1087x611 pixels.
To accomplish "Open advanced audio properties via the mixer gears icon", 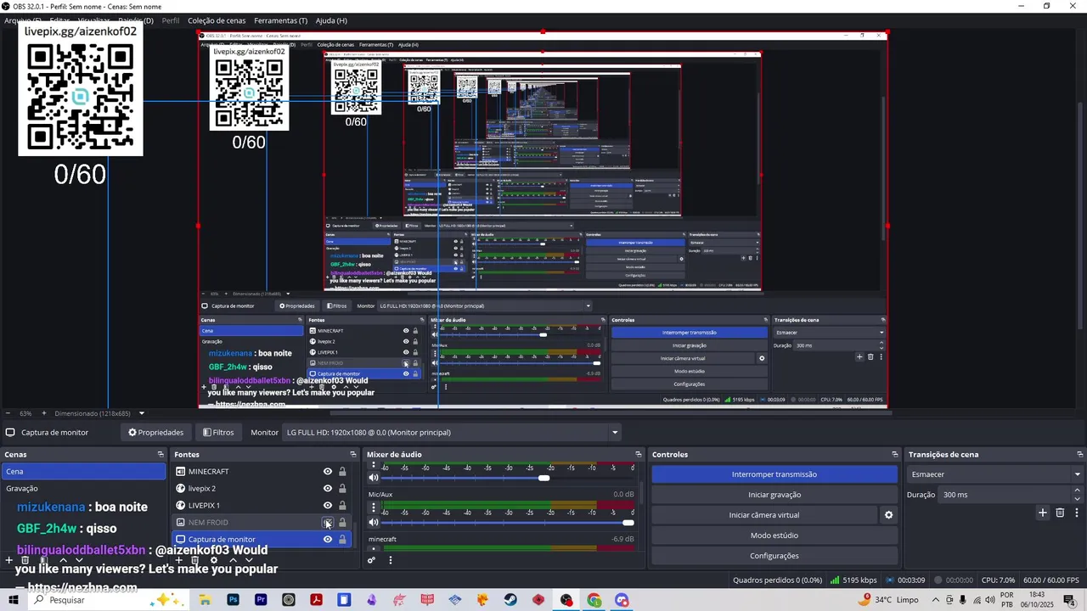I will pos(371,560).
